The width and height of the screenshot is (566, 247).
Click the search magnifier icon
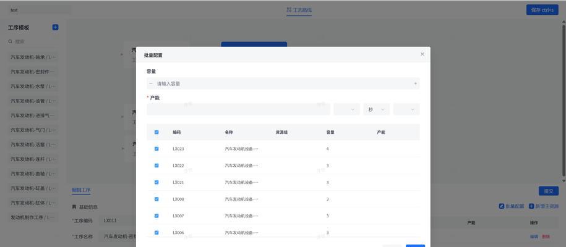click(x=11, y=42)
